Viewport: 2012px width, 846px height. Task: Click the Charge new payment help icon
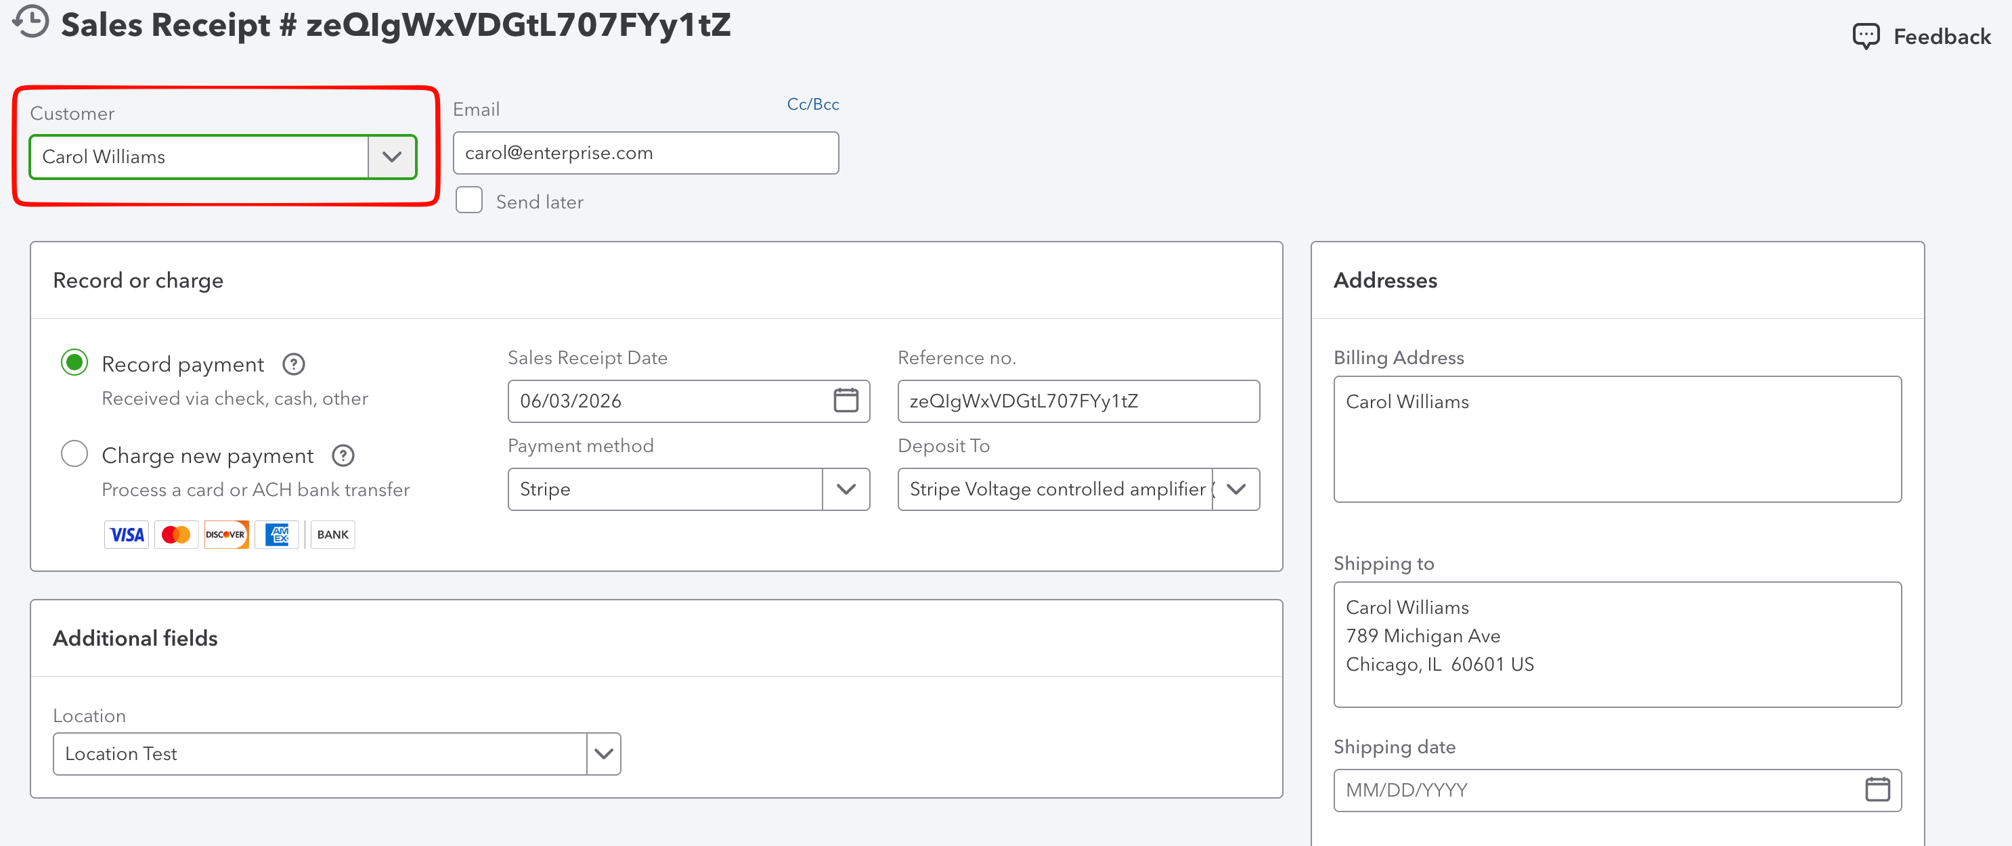coord(343,455)
